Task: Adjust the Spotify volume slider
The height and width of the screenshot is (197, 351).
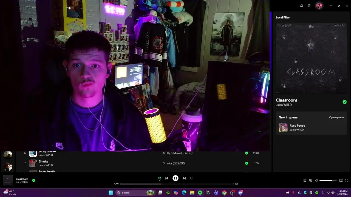Action: 328,180
